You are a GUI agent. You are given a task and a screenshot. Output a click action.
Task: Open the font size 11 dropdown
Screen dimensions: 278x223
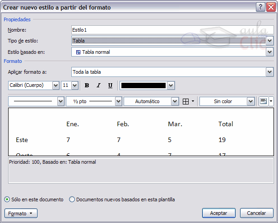[x=74, y=85]
